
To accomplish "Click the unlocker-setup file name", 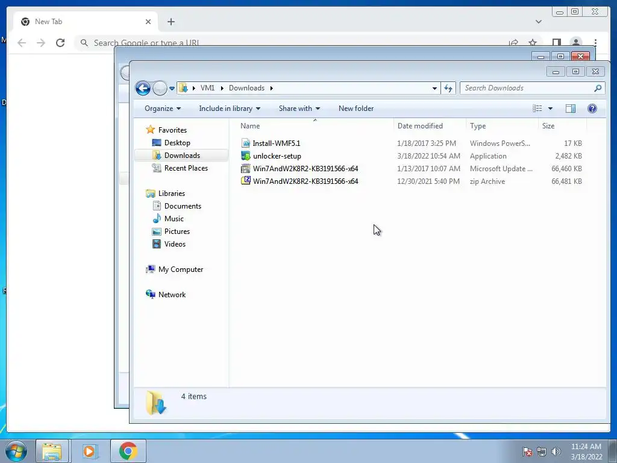I will (x=277, y=156).
